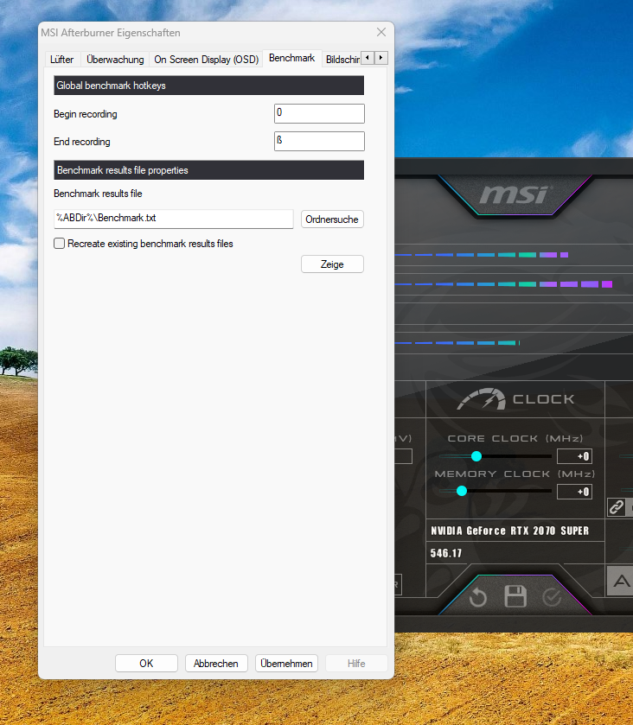Viewport: 633px width, 725px height.
Task: Click the 'CORE CLOCK (MHz)' label
Action: [515, 438]
